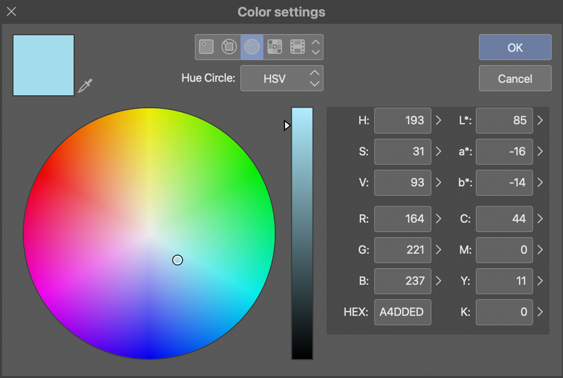This screenshot has width=563, height=378.
Task: Expand the picker mode list arrows
Action: 316,47
